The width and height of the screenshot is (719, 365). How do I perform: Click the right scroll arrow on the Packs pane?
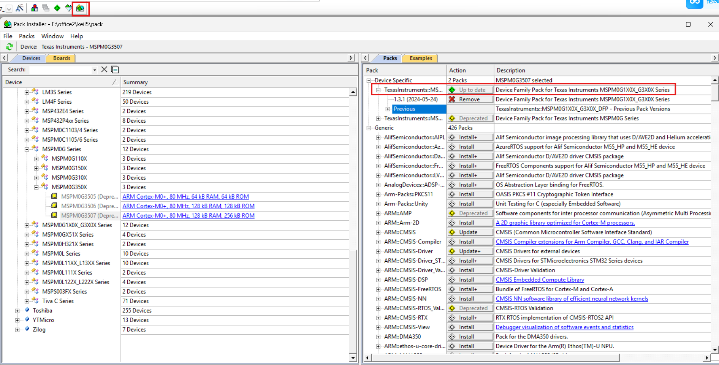point(715,58)
